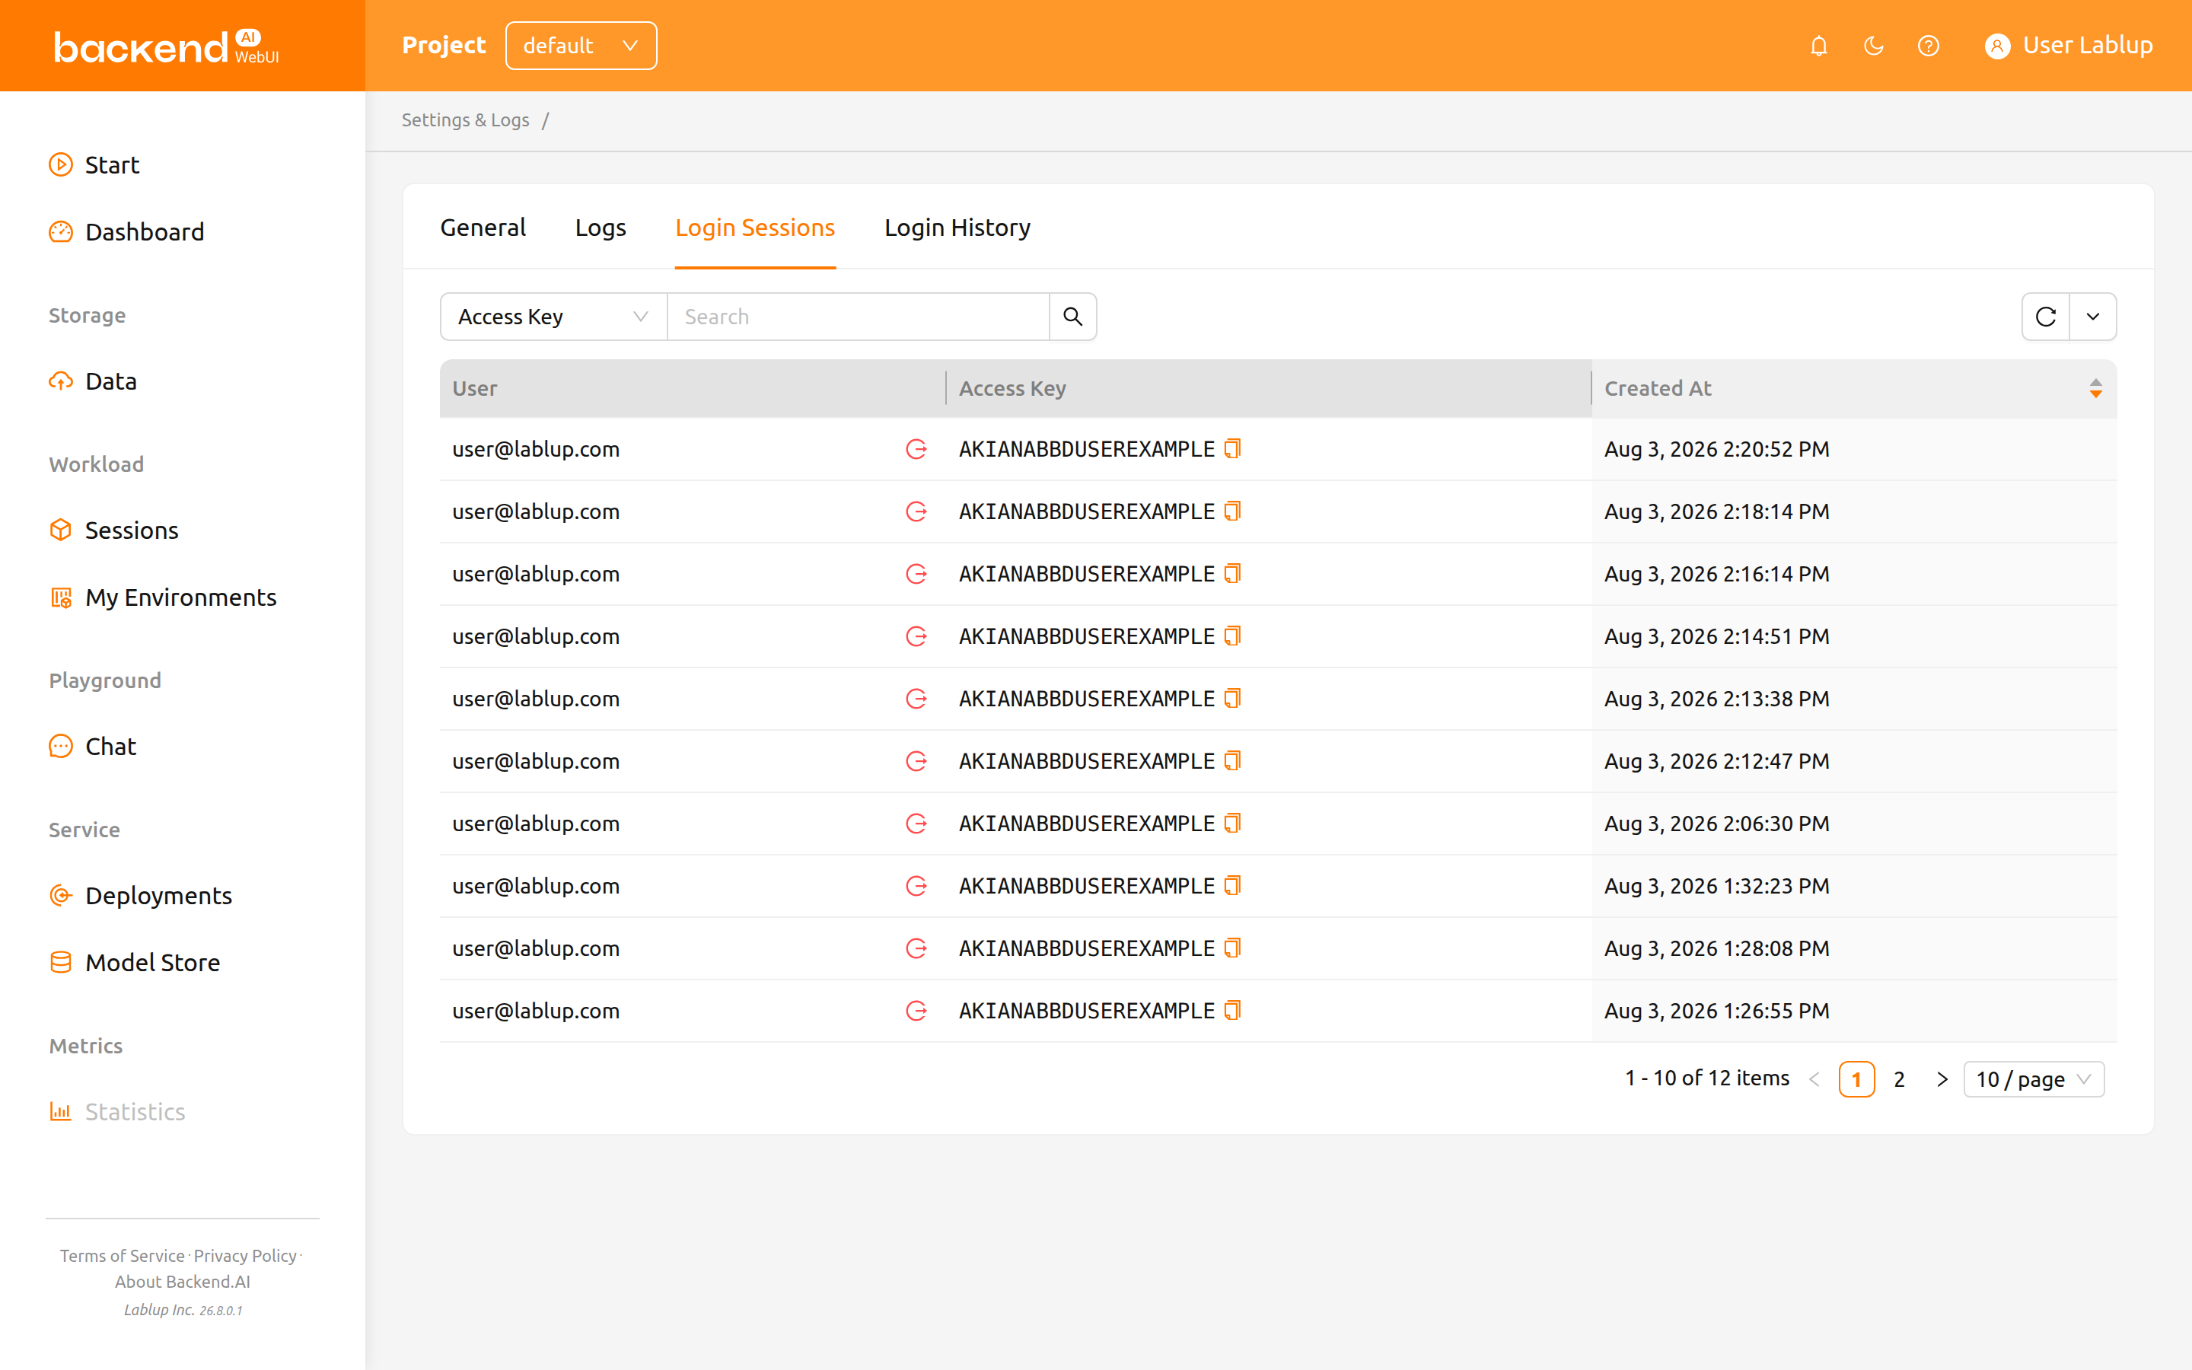Click the "1 - 10 of 12 items" text
This screenshot has width=2192, height=1370.
click(x=1707, y=1078)
